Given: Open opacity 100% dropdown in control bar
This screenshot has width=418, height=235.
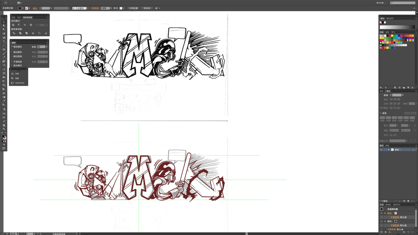Looking at the screenshot, I should click(x=111, y=8).
